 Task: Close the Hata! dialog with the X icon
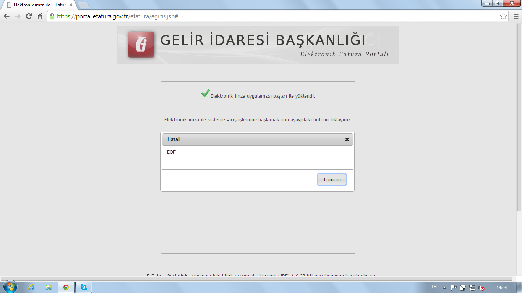(347, 139)
